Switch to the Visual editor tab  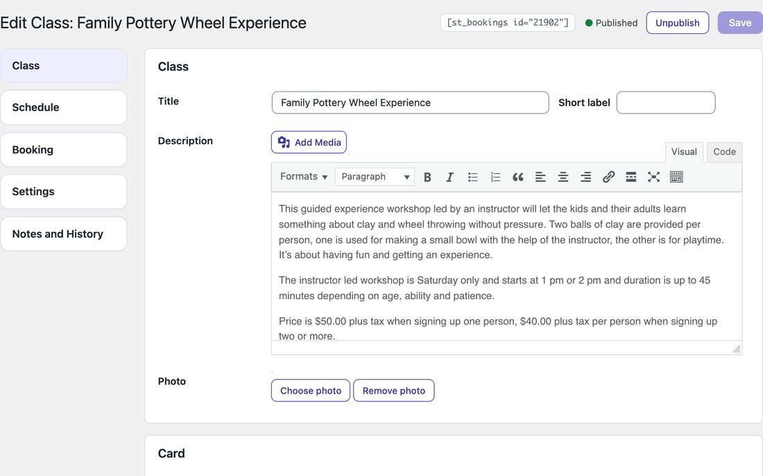tap(684, 152)
